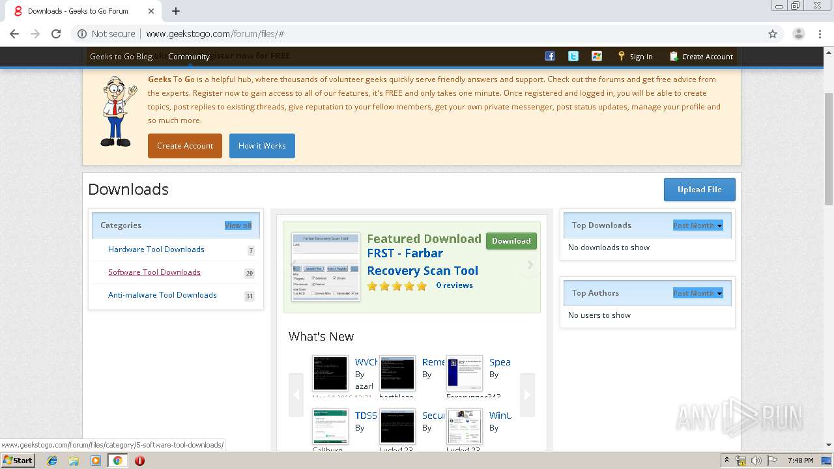The width and height of the screenshot is (834, 469).
Task: Close the Downloads - Geeks to Go tab
Action: (x=151, y=11)
